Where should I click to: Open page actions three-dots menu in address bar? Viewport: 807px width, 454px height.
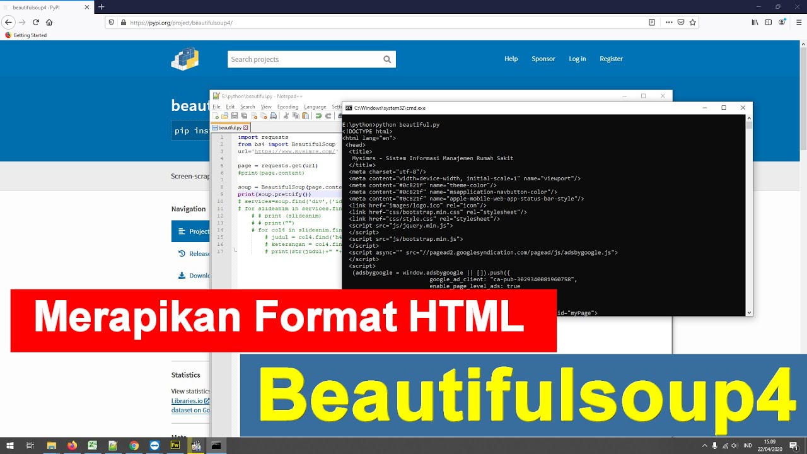click(668, 22)
